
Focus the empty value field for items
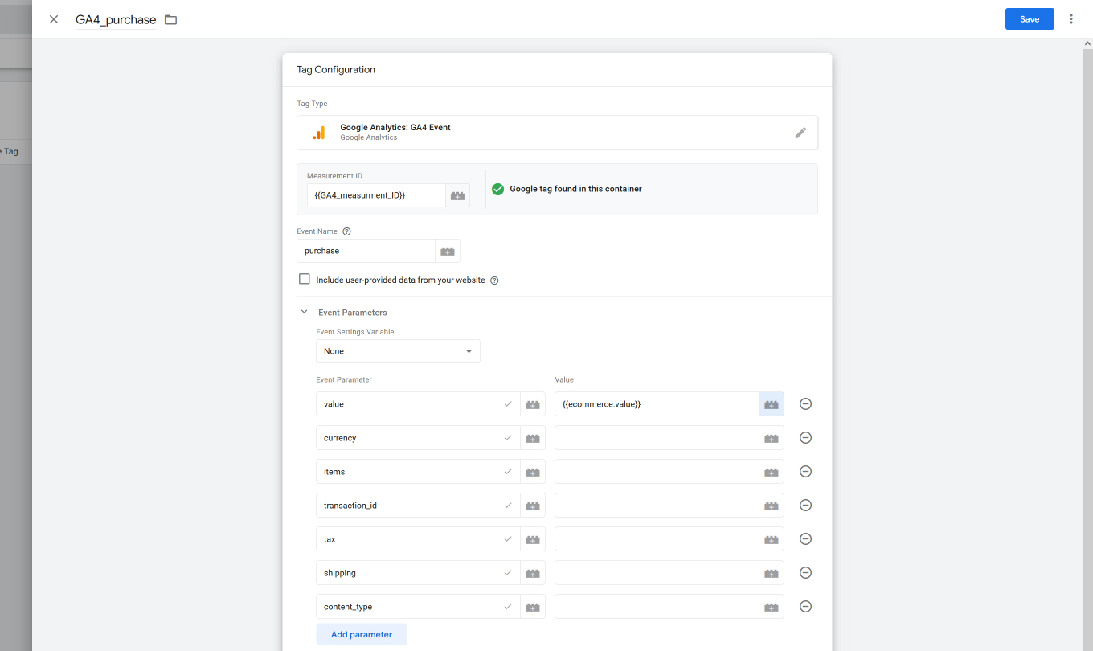click(x=657, y=472)
